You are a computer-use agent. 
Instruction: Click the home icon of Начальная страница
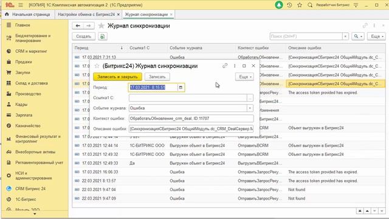(7, 15)
